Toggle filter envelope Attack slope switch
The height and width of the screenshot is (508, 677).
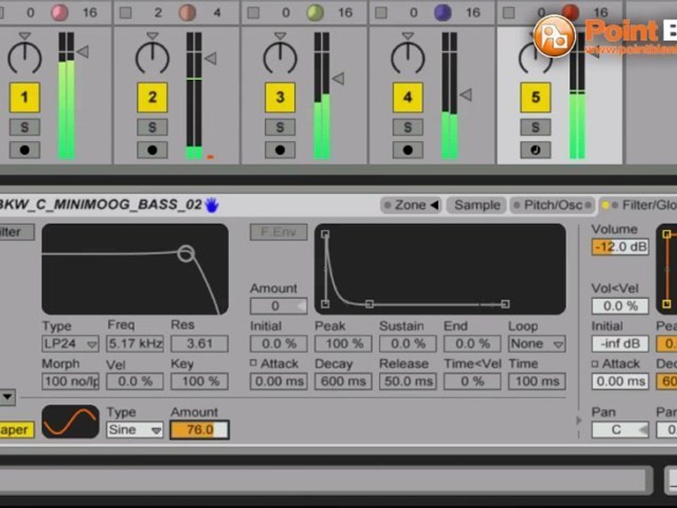253,363
